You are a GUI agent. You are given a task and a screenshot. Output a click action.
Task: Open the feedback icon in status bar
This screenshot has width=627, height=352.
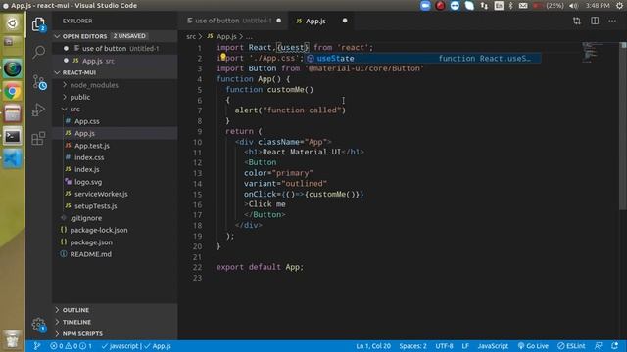[x=599, y=346]
